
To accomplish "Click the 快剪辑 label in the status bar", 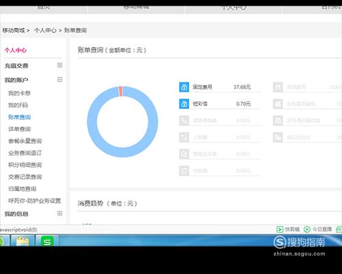I will coord(292,229).
